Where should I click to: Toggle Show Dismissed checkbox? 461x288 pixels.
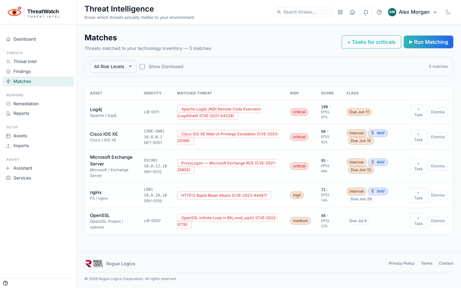(x=142, y=67)
